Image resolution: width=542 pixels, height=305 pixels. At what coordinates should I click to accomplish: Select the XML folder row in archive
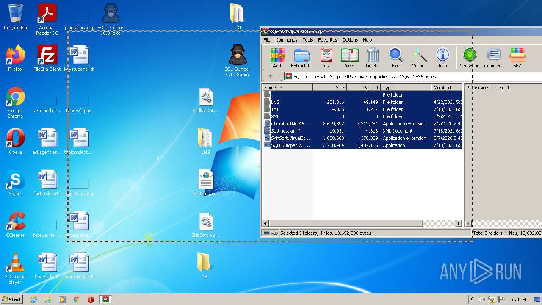pos(362,116)
